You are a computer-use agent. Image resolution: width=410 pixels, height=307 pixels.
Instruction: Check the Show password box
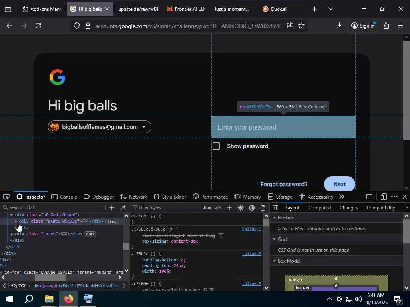[216, 146]
